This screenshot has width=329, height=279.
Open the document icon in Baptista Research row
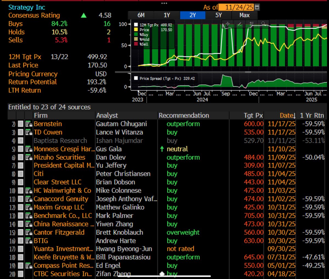pyautogui.click(x=20, y=141)
